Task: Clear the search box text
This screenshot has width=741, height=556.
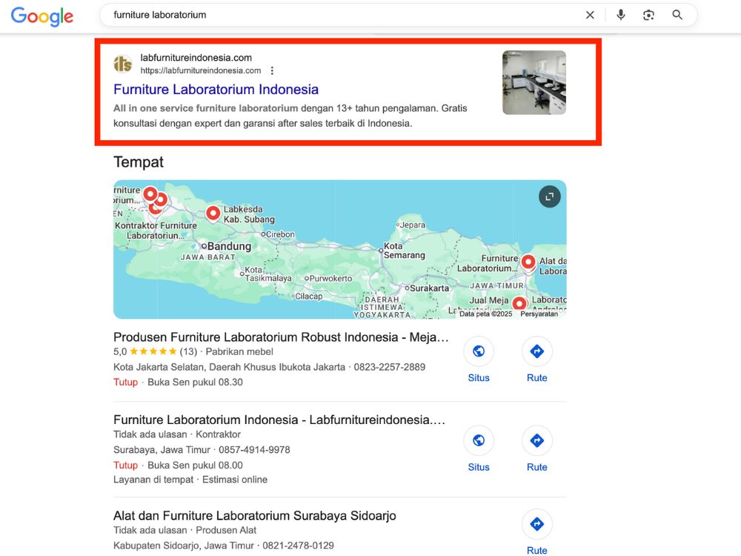Action: point(590,15)
